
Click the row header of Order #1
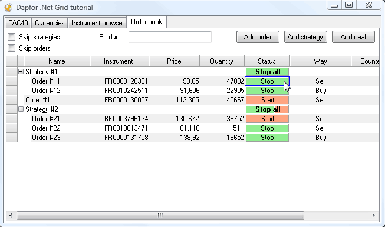coord(12,100)
